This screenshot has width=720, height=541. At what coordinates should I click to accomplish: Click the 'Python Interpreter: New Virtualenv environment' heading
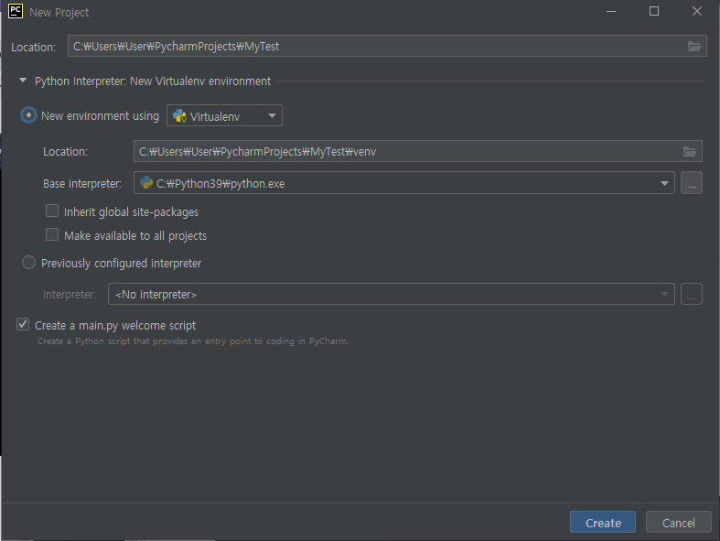coord(153,81)
